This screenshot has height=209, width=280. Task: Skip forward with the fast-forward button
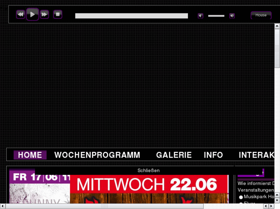tap(44, 15)
